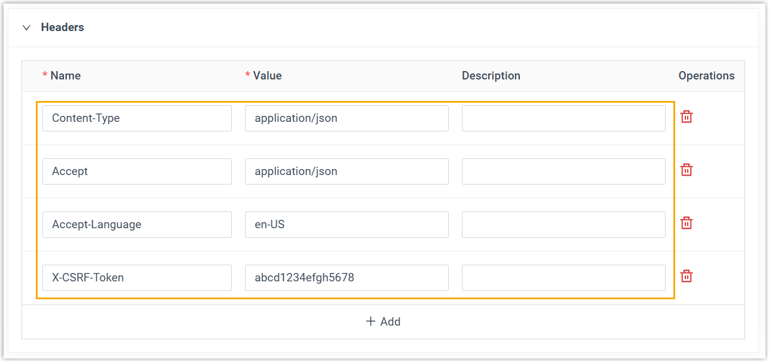Select the Accept-Language name field
769x362 pixels.
pos(137,225)
